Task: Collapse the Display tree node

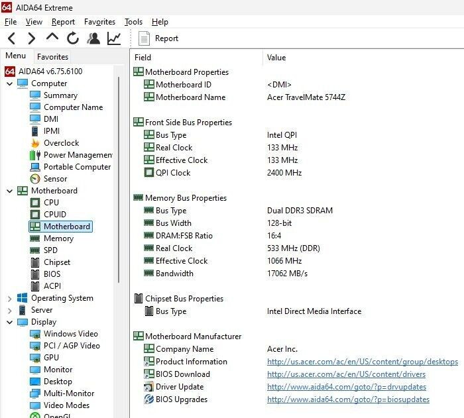Action: (9, 322)
